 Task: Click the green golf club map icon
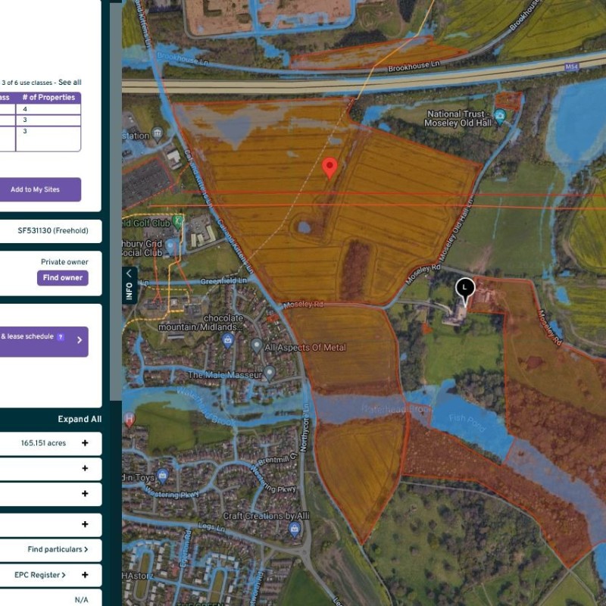point(177,221)
